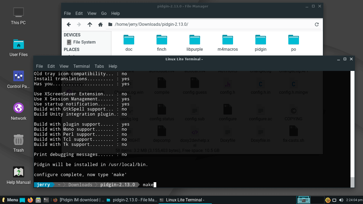Open the Trash desktop icon
The height and width of the screenshot is (204, 363).
click(x=19, y=143)
